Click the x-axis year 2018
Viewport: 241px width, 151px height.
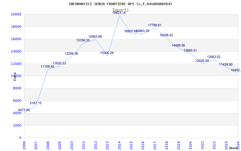click(167, 145)
